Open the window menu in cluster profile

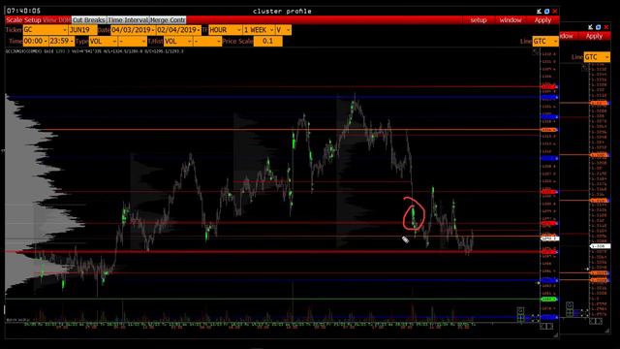click(511, 19)
